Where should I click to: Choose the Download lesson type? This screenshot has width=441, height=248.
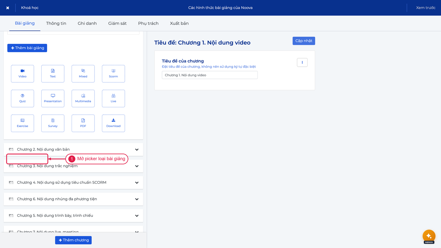(113, 123)
